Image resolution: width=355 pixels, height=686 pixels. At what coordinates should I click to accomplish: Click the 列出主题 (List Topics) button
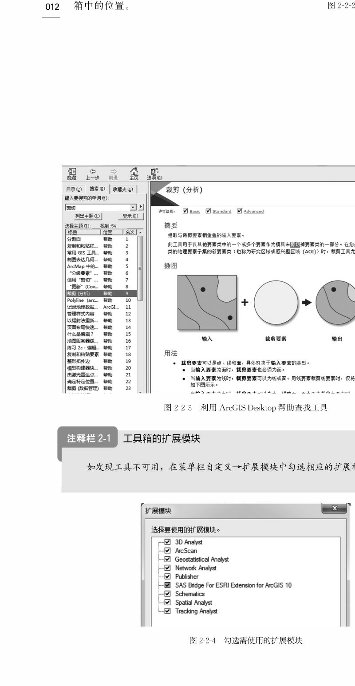click(87, 217)
